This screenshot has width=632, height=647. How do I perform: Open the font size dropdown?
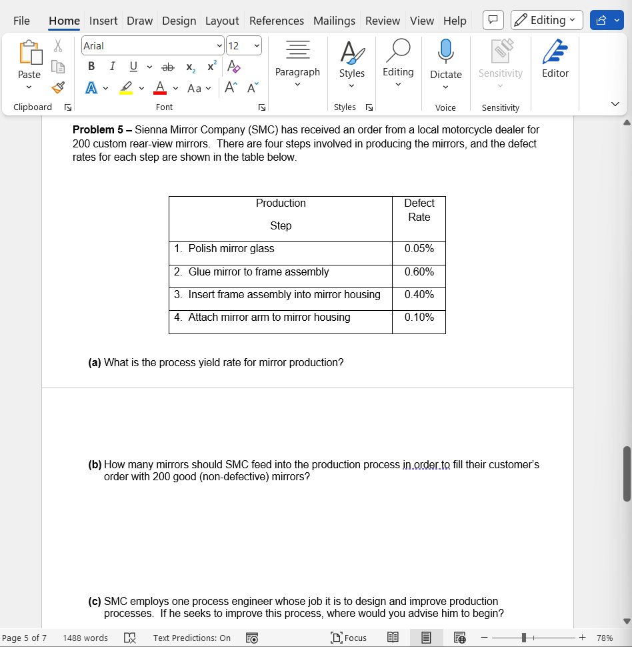coord(257,46)
